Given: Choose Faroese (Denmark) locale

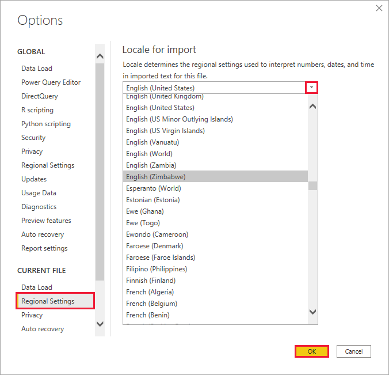Looking at the screenshot, I should click(215, 246).
